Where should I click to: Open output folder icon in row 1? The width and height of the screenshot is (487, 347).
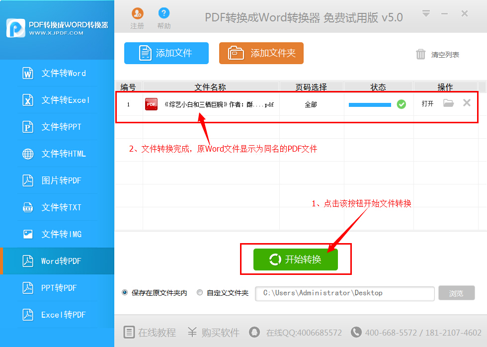pos(448,103)
